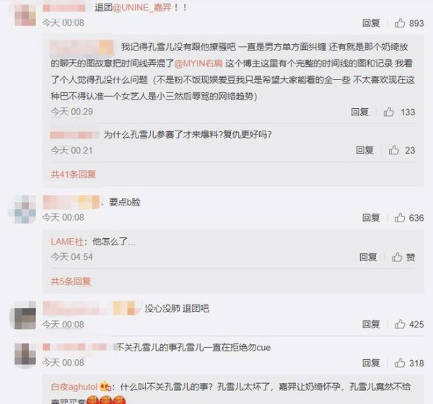The image size is (433, 404).
Task: Open @UNINE_嘉羿 mention link
Action: coord(142,7)
